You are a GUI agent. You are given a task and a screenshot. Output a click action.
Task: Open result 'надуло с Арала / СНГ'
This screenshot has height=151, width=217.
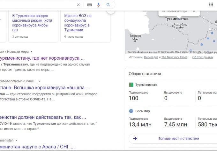[37, 147]
